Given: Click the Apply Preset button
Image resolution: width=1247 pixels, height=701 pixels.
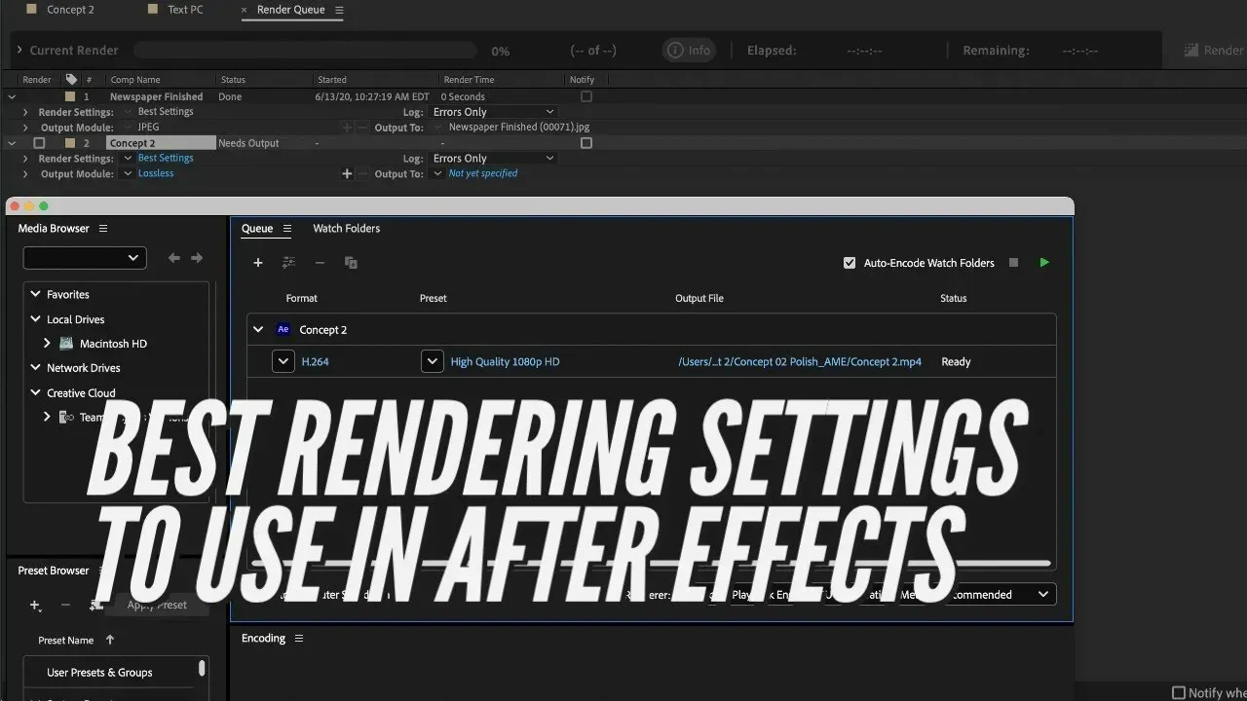Looking at the screenshot, I should (x=157, y=605).
